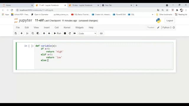Viewport: 189px width, 106px height.
Task: Click the edit mode pencil icon
Action: coord(158,27)
